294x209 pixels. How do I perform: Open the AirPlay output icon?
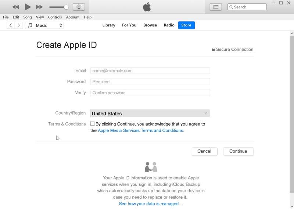[x=79, y=7]
